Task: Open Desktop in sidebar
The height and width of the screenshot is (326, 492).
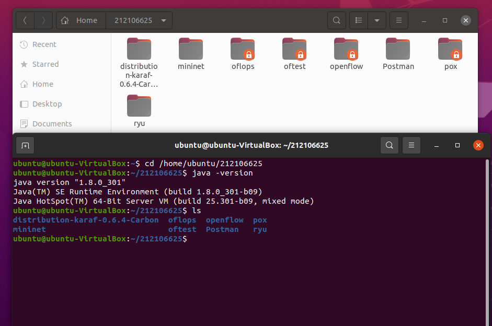Action: [x=62, y=104]
